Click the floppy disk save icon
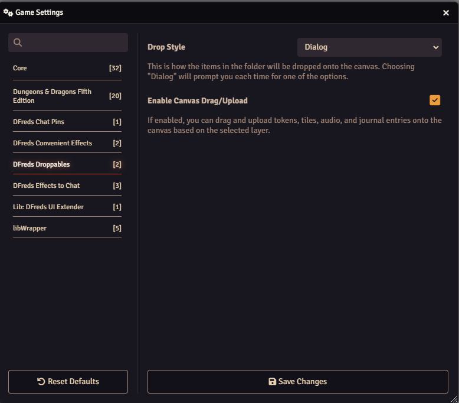This screenshot has height=403, width=459. (272, 382)
